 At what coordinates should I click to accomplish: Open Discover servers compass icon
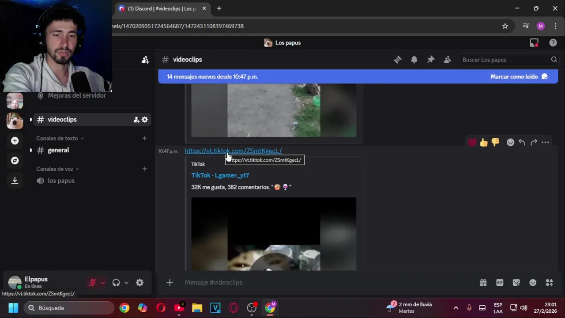pos(15,160)
